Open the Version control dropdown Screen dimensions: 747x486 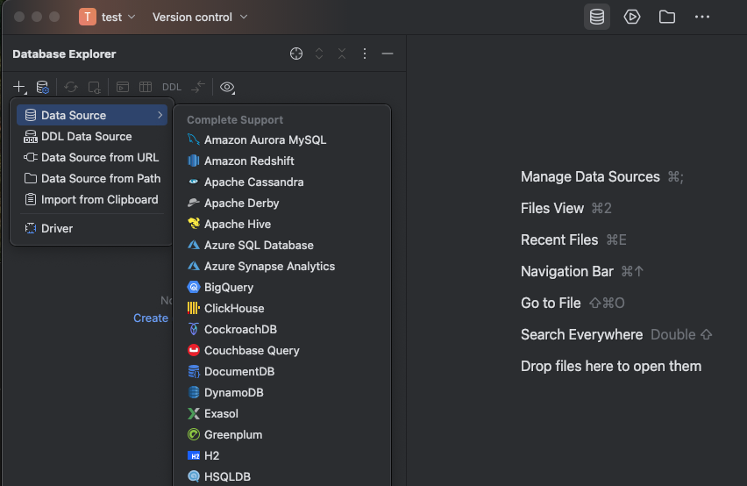pyautogui.click(x=200, y=17)
